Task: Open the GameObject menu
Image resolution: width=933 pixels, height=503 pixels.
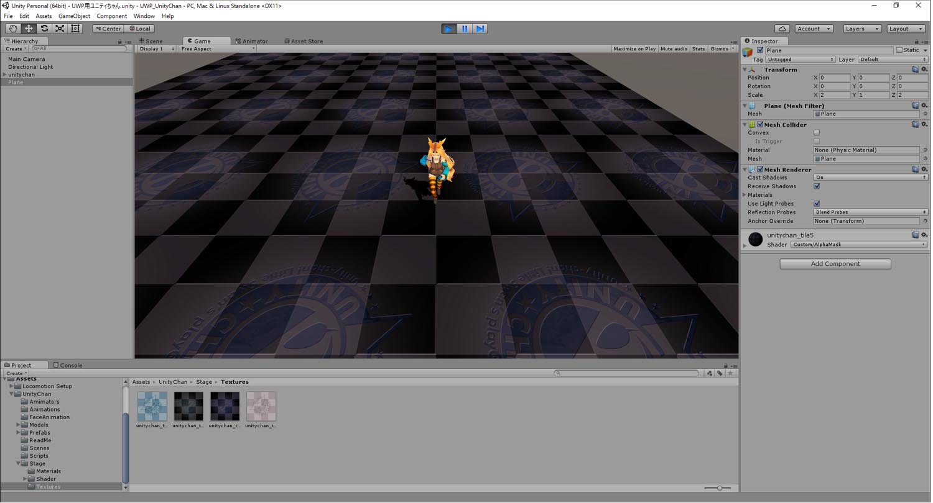Action: tap(74, 16)
